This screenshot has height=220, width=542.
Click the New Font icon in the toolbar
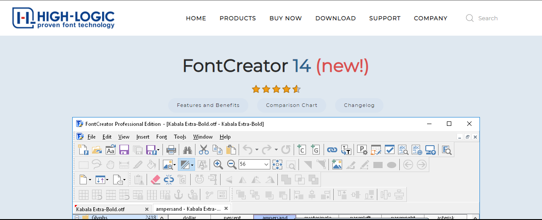click(83, 150)
